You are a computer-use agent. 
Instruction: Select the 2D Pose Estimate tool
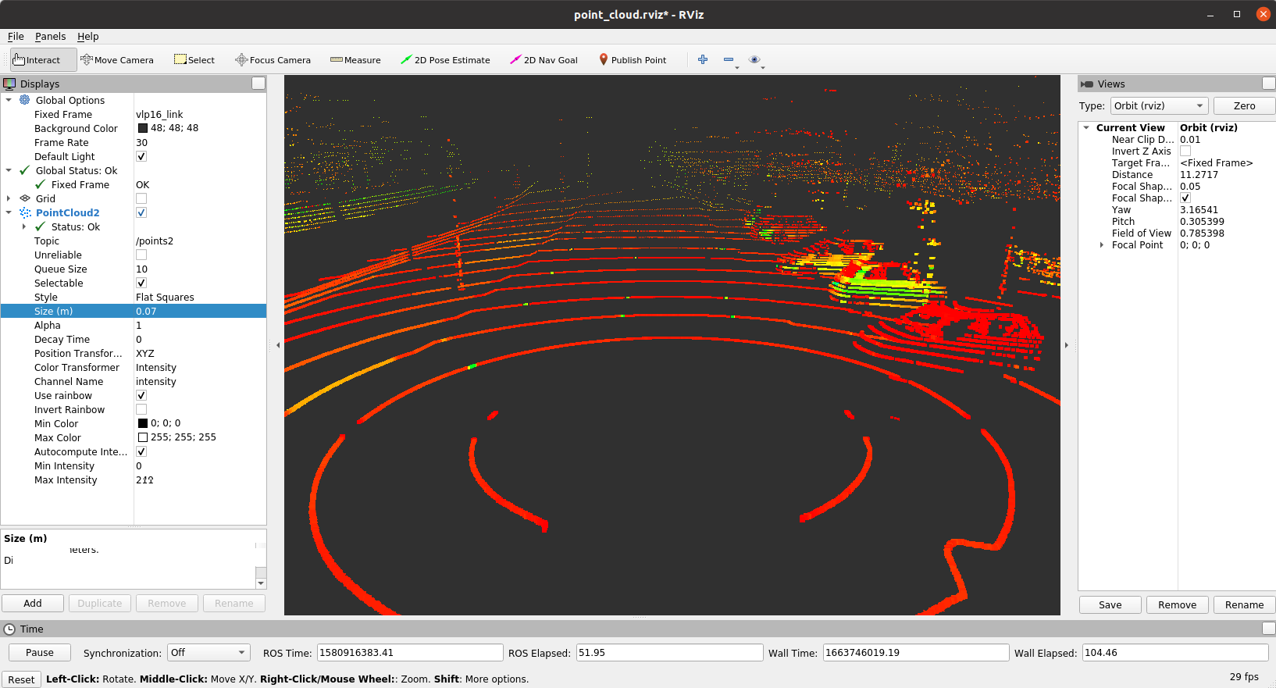point(445,60)
